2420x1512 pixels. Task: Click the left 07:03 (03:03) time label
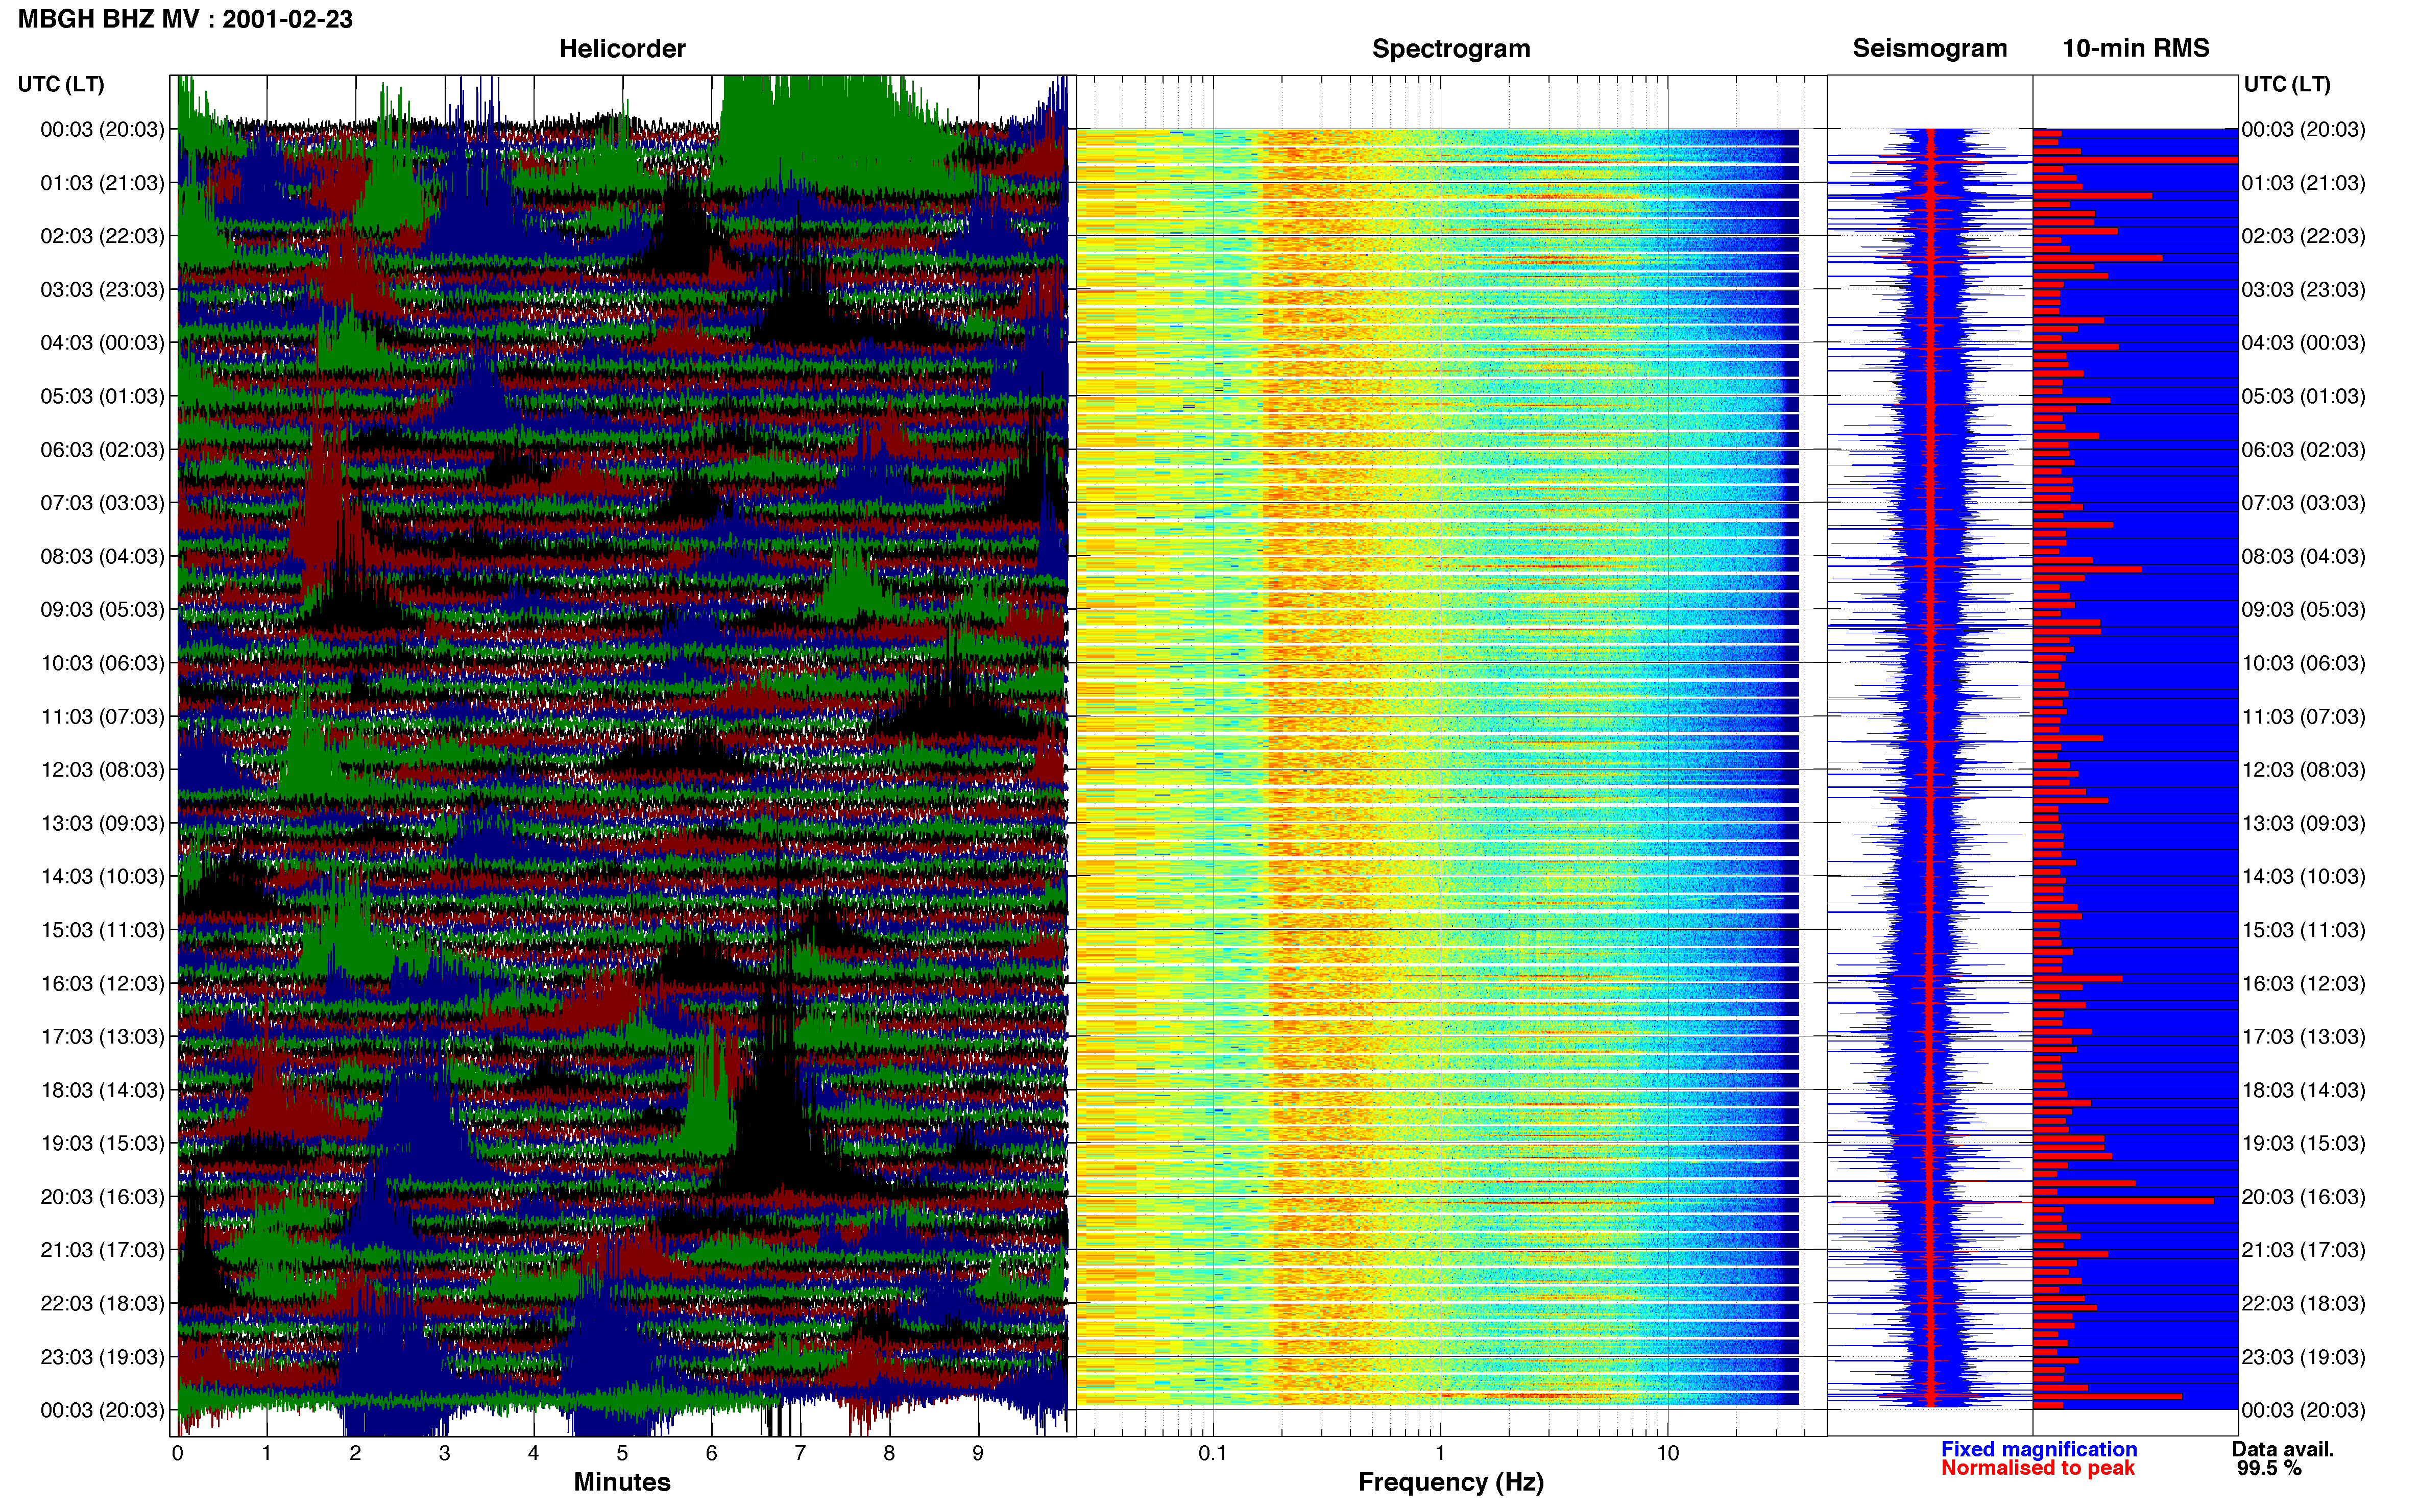[x=102, y=503]
